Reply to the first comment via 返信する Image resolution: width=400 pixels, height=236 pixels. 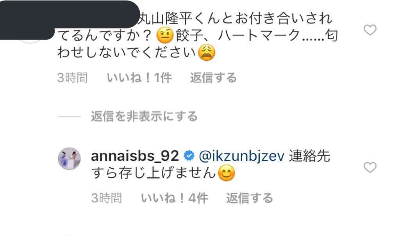pyautogui.click(x=213, y=78)
